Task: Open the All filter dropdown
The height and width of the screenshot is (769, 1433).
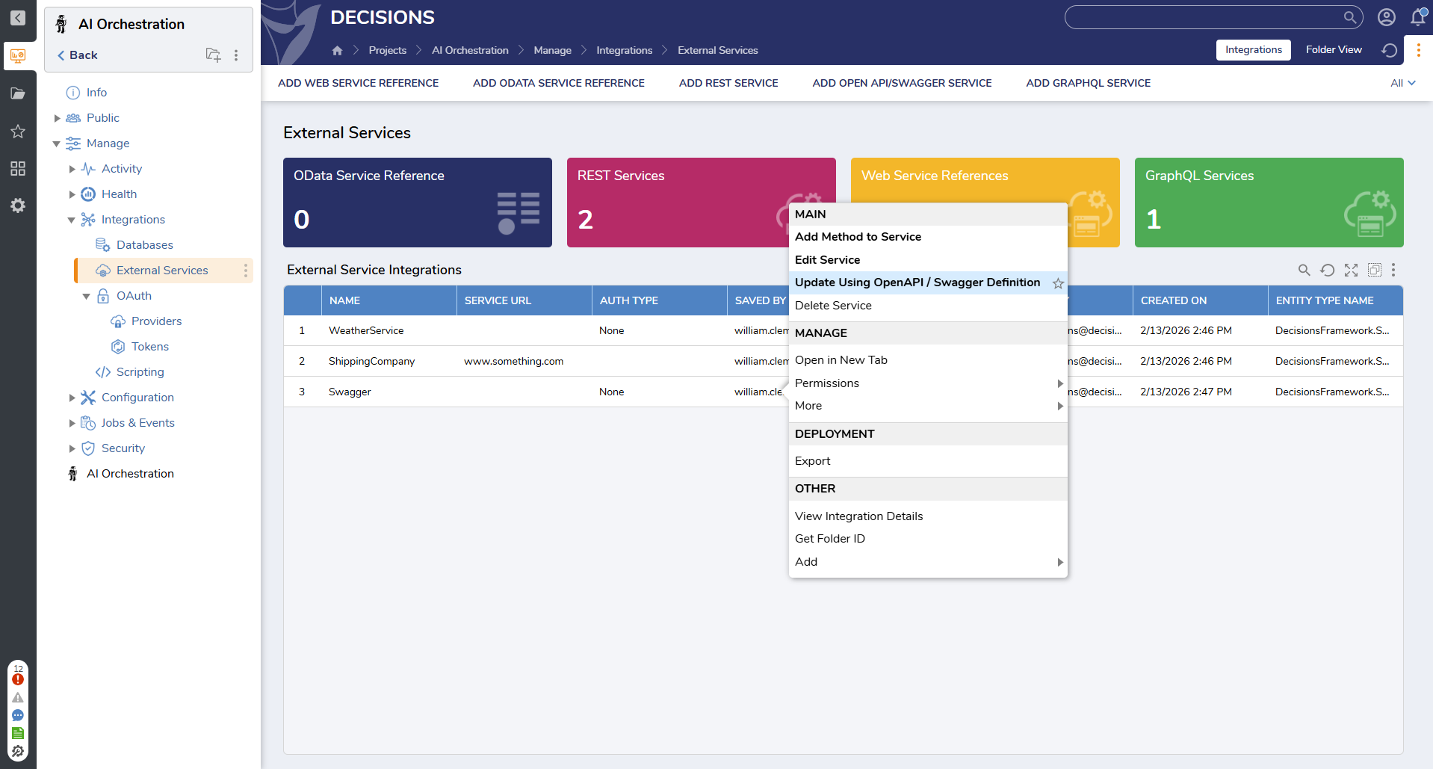Action: click(1402, 83)
